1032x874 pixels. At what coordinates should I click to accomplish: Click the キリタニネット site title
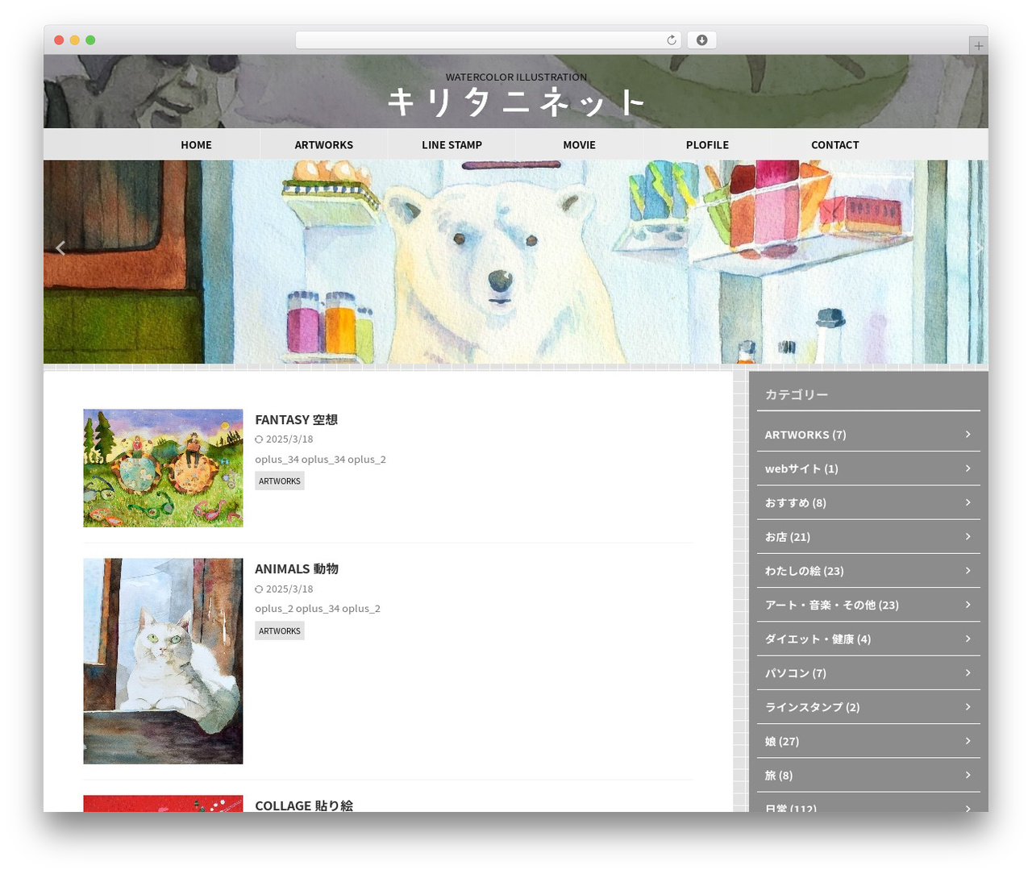[516, 103]
